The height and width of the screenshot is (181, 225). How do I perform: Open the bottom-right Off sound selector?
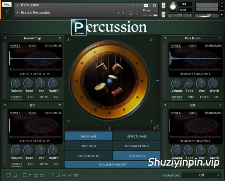[193, 105]
